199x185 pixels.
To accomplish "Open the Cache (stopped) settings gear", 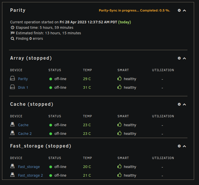I will click(179, 104).
